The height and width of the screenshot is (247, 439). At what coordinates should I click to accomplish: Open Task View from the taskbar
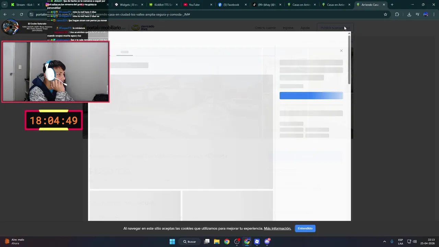coord(207,242)
